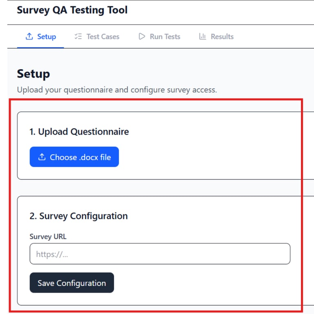Click the "1. Upload Questionnaire" section heading
Screen dimensions: 314x314
(x=79, y=132)
